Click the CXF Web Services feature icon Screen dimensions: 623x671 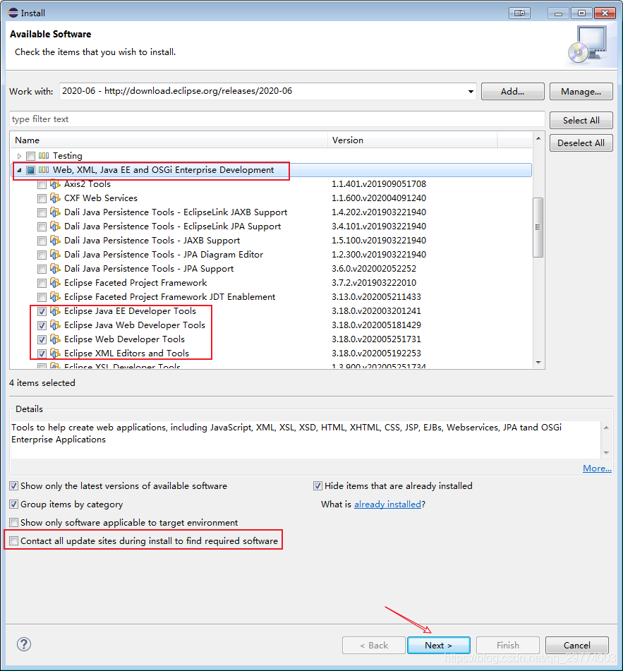click(x=55, y=198)
